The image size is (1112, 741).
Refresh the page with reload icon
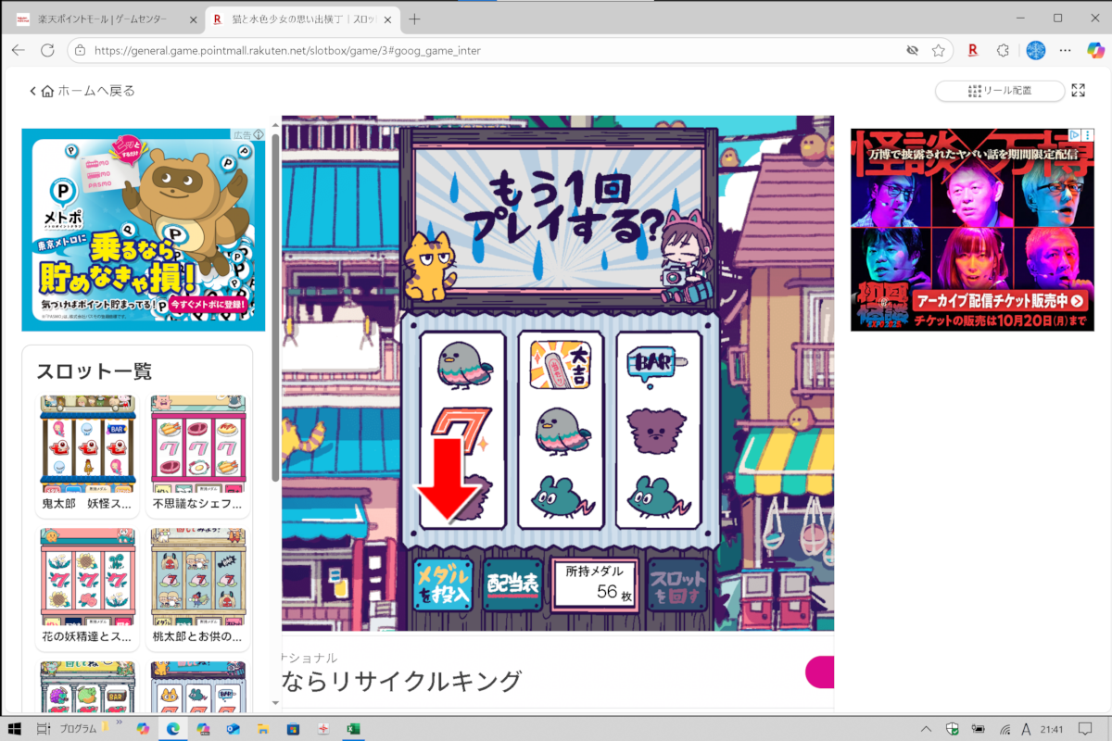(47, 50)
